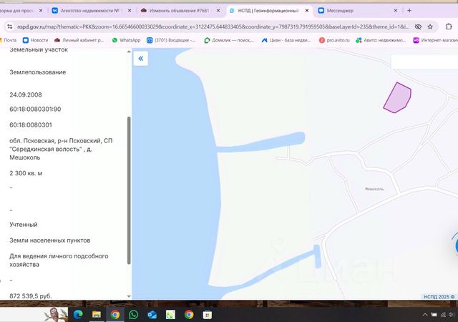Bookmark this page with the star icon
This screenshot has width=458, height=322.
point(430,27)
